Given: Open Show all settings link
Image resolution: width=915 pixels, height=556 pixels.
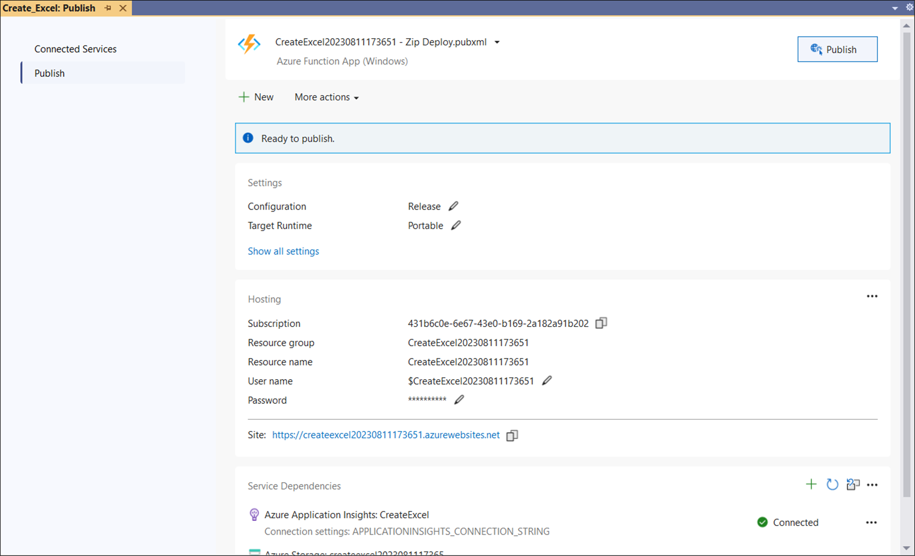Looking at the screenshot, I should [x=283, y=251].
